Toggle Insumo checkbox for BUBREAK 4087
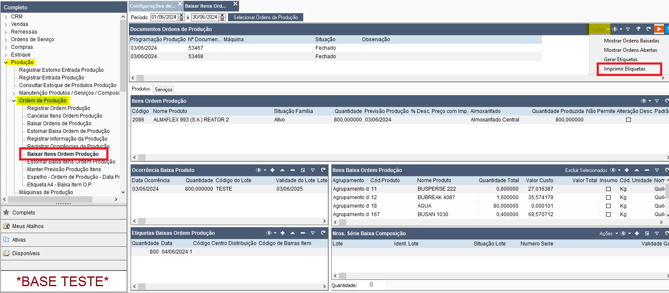 tap(608, 197)
